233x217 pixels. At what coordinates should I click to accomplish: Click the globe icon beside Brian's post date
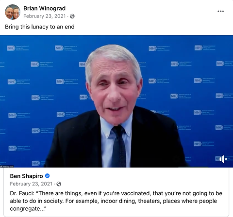[72, 16]
